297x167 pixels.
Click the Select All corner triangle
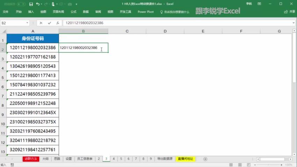3,31
